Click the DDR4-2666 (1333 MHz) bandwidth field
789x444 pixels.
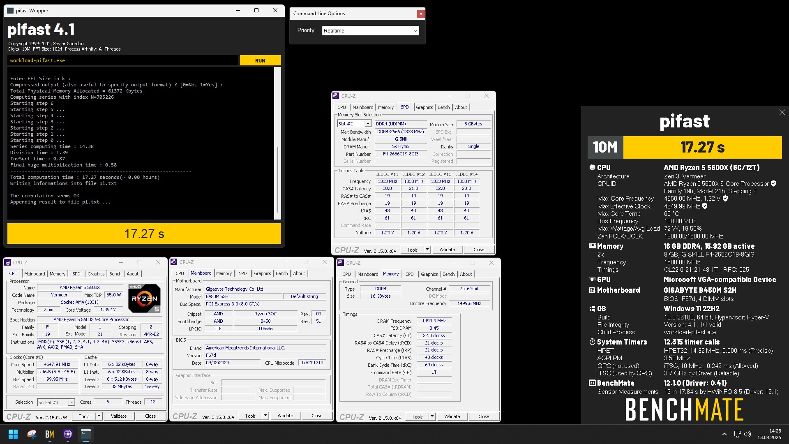401,132
